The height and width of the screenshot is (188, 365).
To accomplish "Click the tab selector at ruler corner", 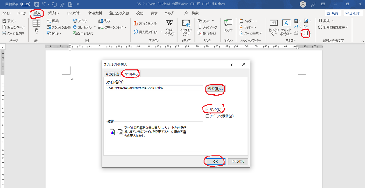I will coord(2,47).
